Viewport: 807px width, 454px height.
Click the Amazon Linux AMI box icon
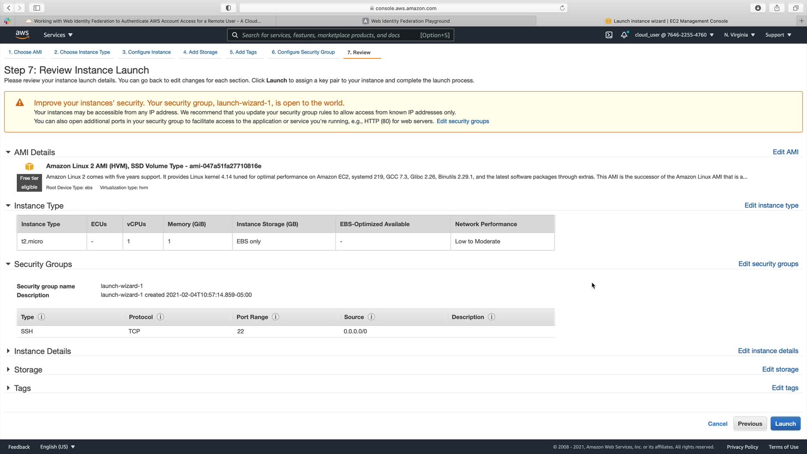(29, 166)
